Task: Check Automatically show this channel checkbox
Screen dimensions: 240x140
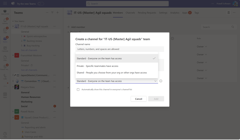Action: coord(78,90)
